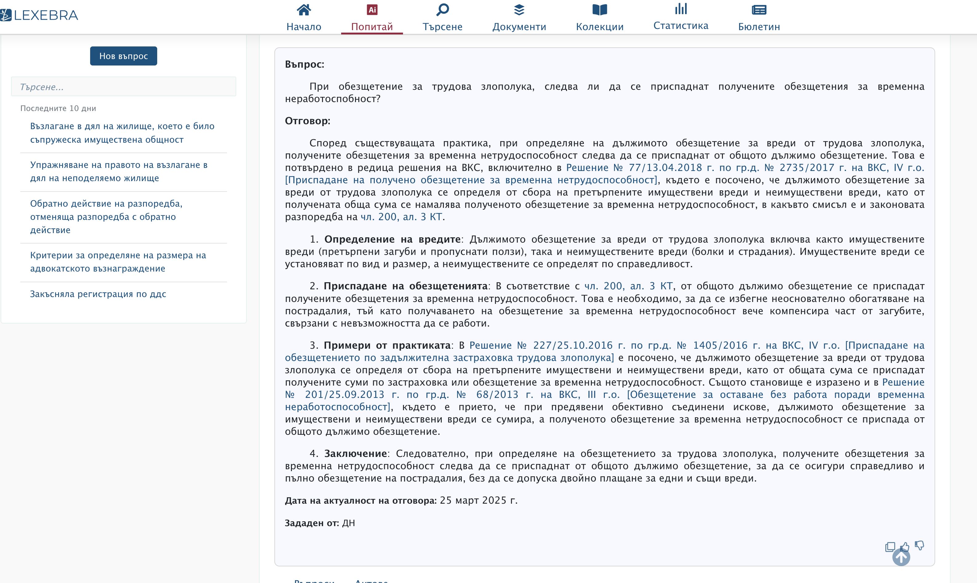Open Документи via the layers icon
The height and width of the screenshot is (583, 977).
(x=519, y=10)
